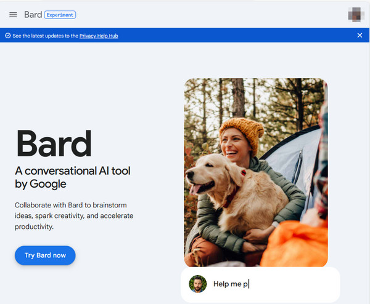Image resolution: width=370 pixels, height=304 pixels.
Task: Click the Bard logo text in header
Action: tap(33, 15)
